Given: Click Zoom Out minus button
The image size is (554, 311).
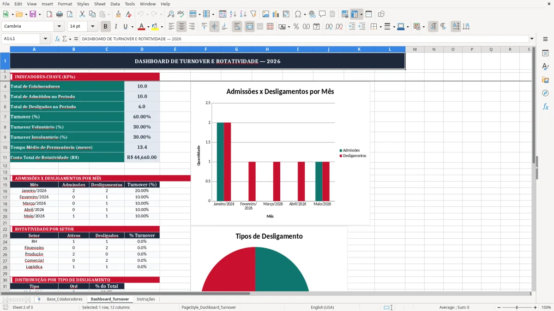Looking at the screenshot, I should [499, 307].
